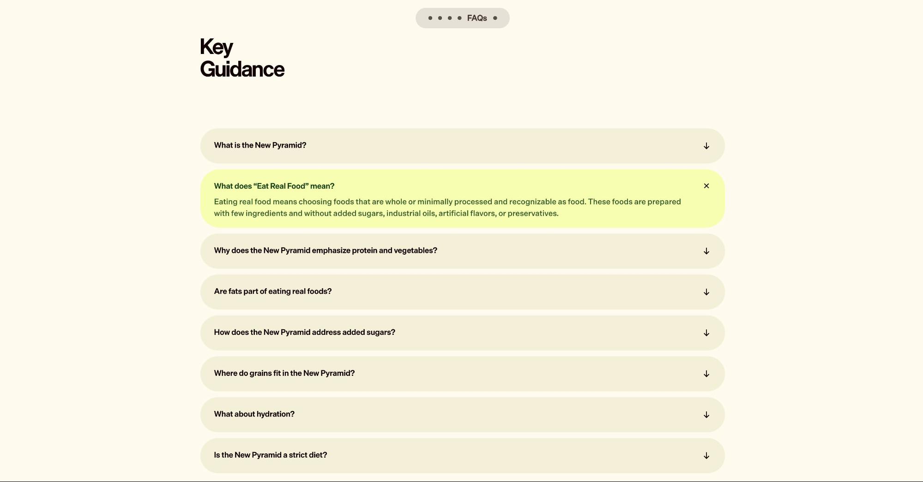Expand "Are fats part of eating real foods?" title
The width and height of the screenshot is (923, 482).
[272, 292]
